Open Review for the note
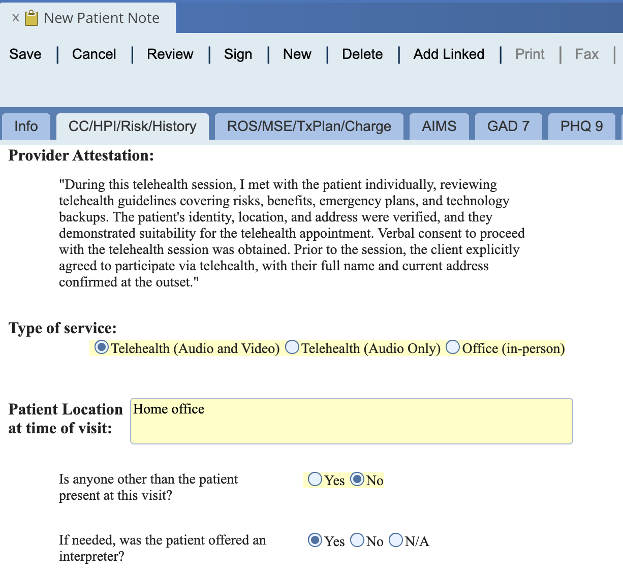The width and height of the screenshot is (623, 575). click(170, 54)
